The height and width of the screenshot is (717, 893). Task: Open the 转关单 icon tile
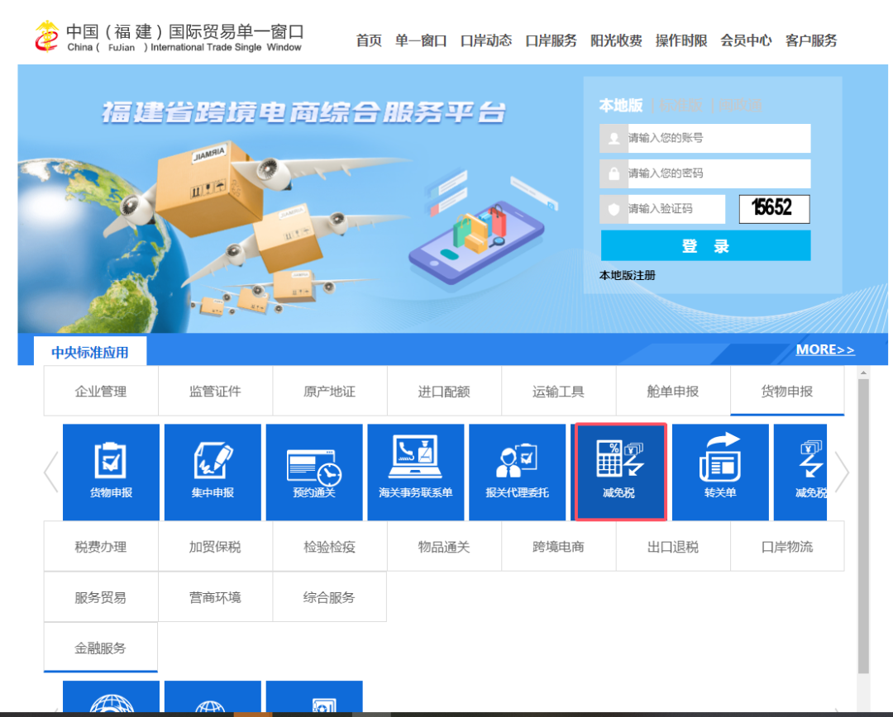click(x=720, y=472)
